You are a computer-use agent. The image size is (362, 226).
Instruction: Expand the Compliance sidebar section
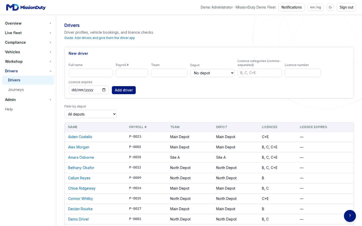(x=28, y=42)
